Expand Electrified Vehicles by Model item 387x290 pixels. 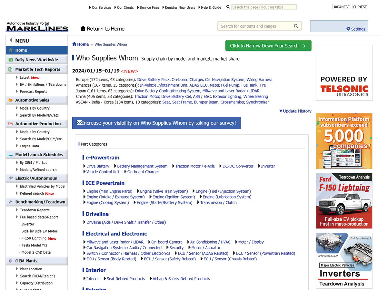(x=41, y=186)
